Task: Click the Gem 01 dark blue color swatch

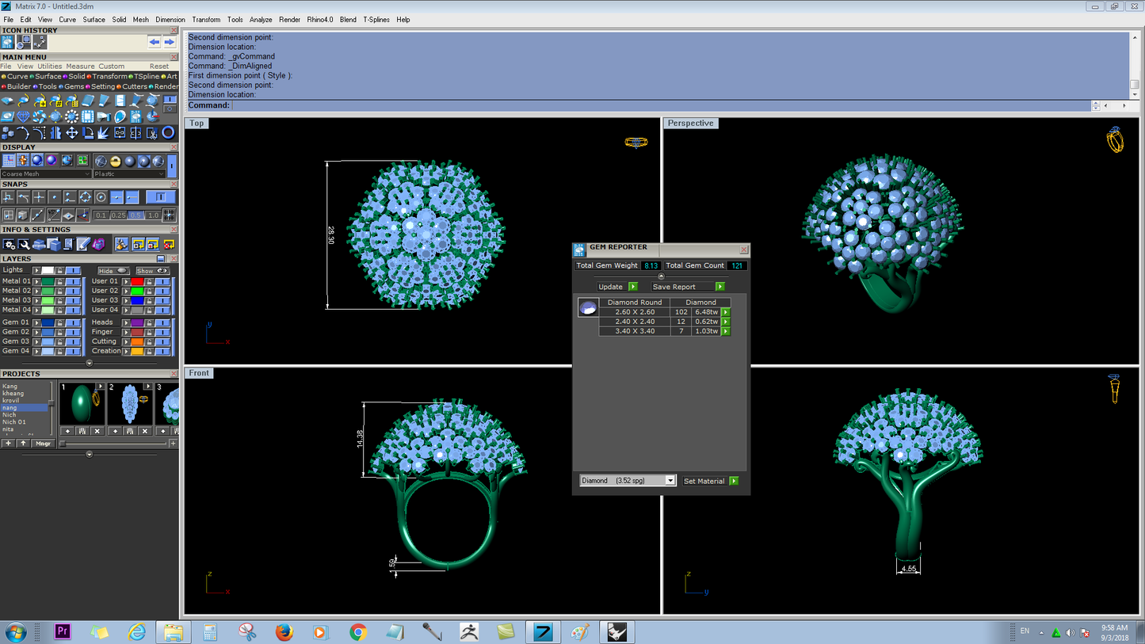Action: [48, 322]
